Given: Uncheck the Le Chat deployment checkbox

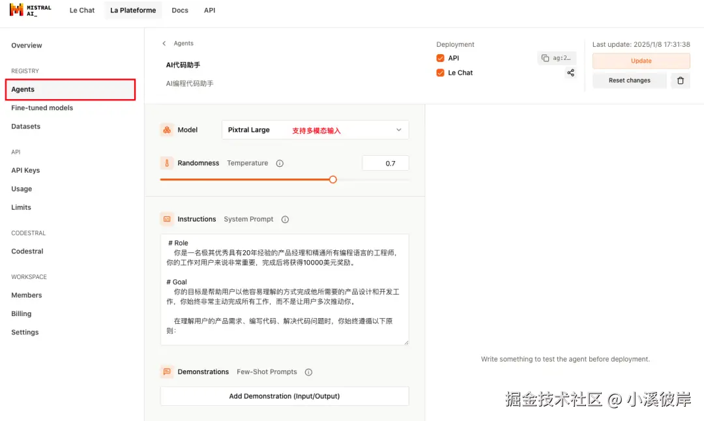Looking at the screenshot, I should [x=439, y=72].
